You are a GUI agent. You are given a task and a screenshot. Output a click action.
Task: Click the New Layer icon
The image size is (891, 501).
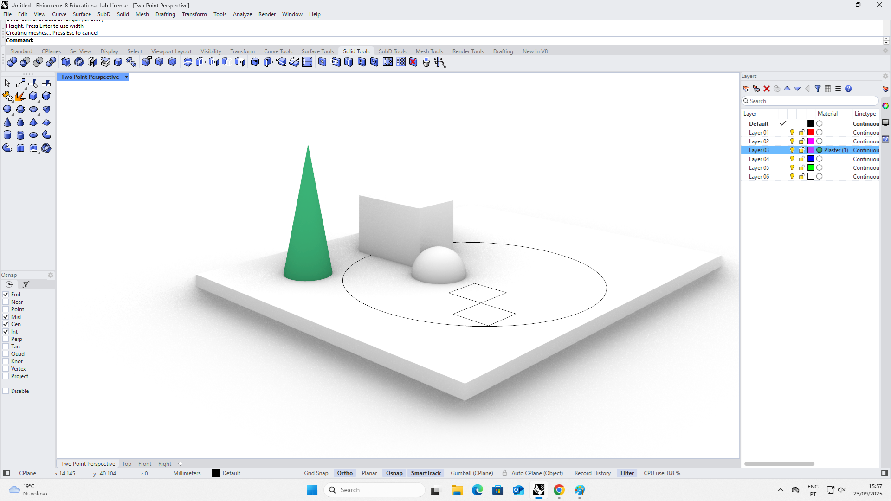coord(746,89)
